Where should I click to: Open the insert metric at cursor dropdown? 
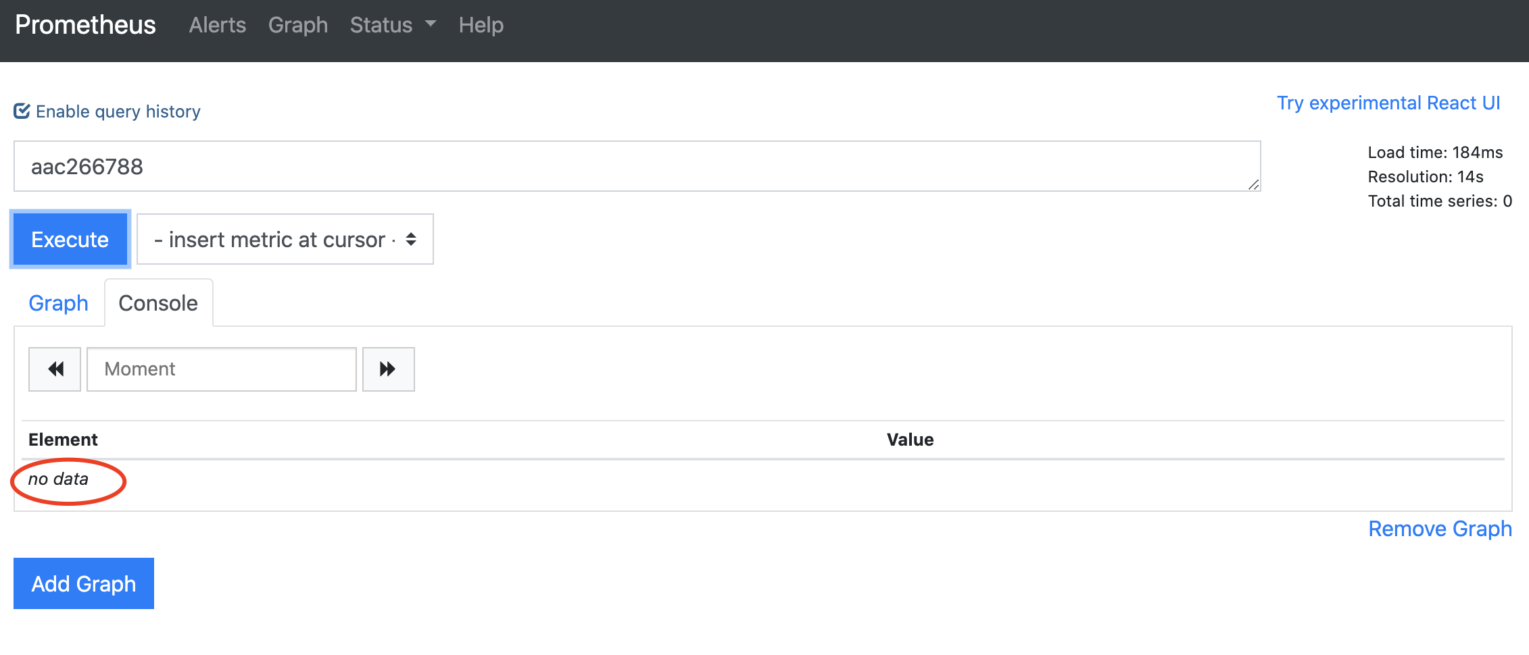[284, 239]
